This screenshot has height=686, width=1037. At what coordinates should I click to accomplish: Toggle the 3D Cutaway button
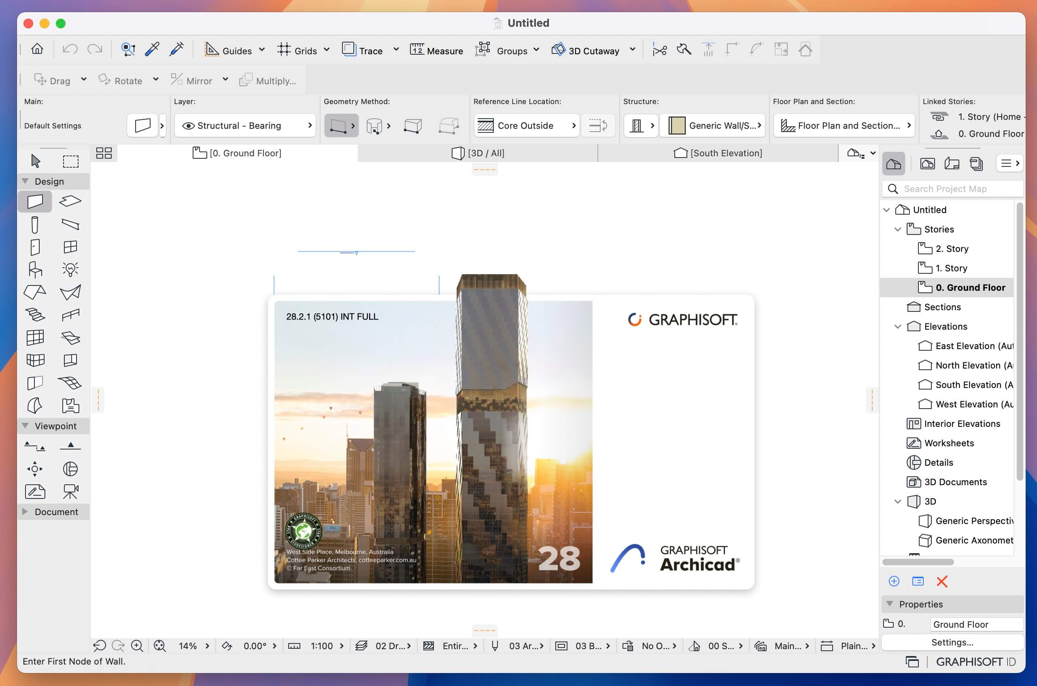[585, 50]
